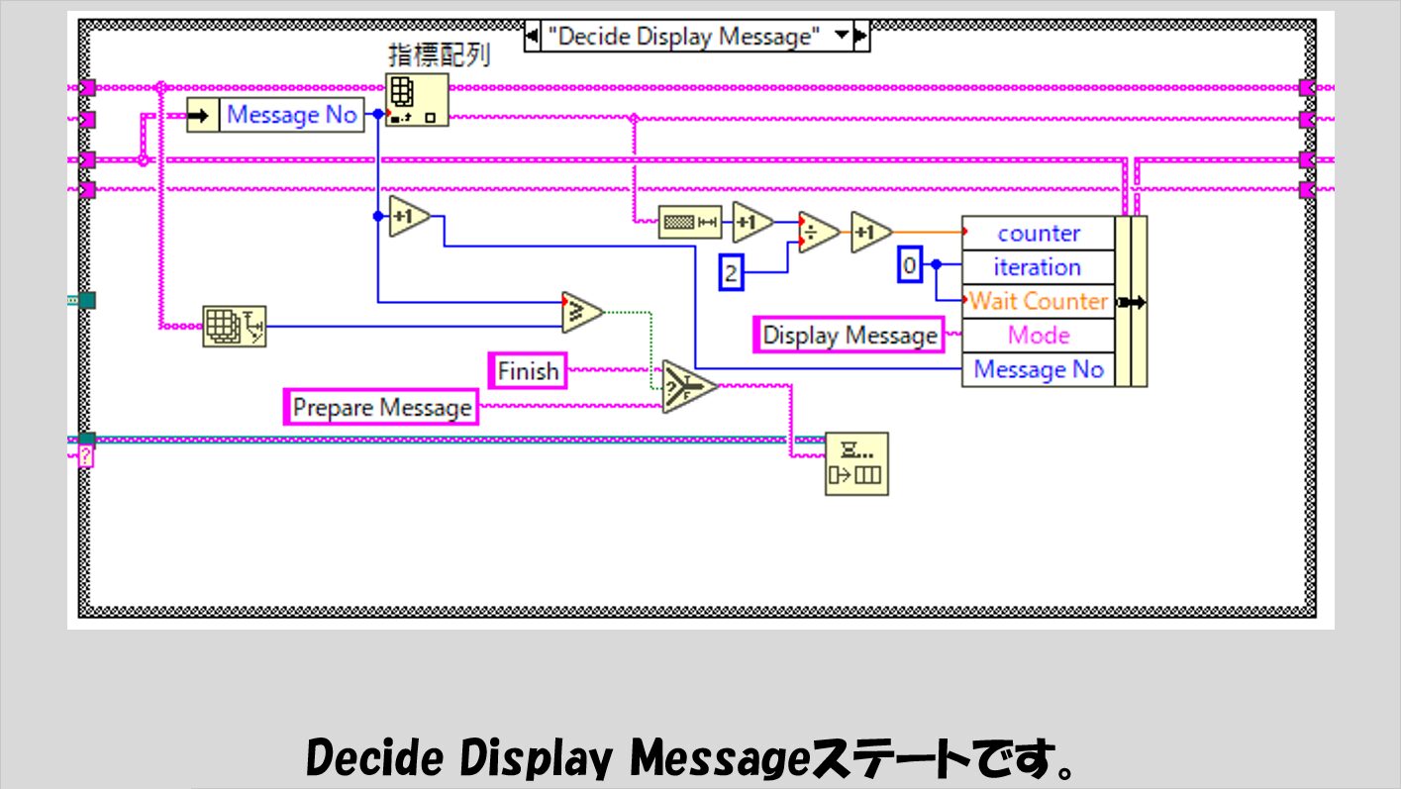The width and height of the screenshot is (1401, 789).
Task: Click the Enqueue Element function node
Action: coord(857,463)
